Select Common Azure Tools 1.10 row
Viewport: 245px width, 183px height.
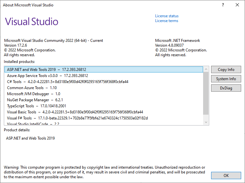click(104, 88)
